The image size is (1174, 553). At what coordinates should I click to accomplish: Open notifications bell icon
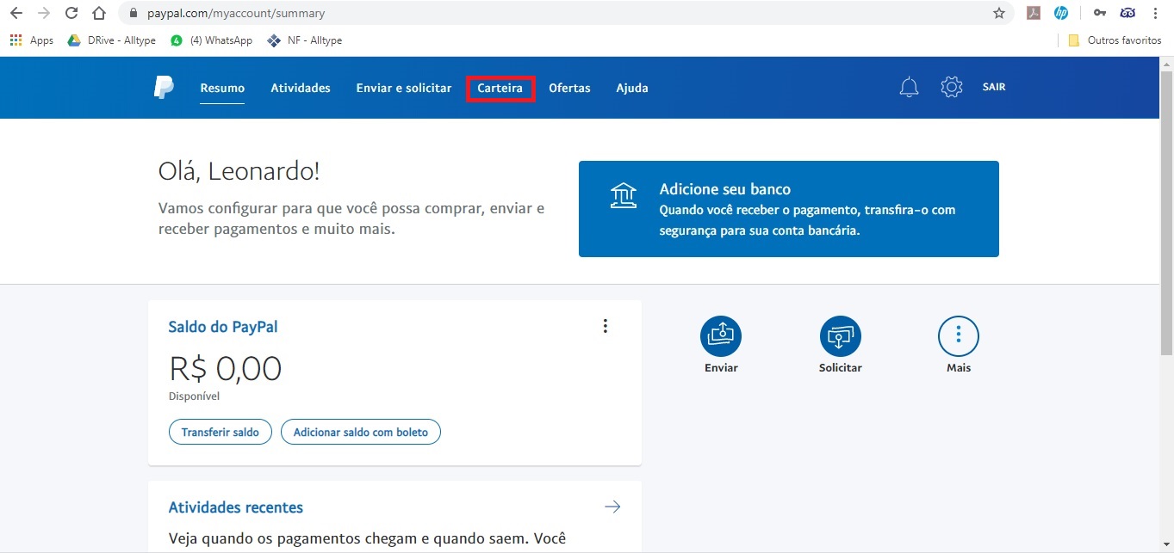point(909,87)
